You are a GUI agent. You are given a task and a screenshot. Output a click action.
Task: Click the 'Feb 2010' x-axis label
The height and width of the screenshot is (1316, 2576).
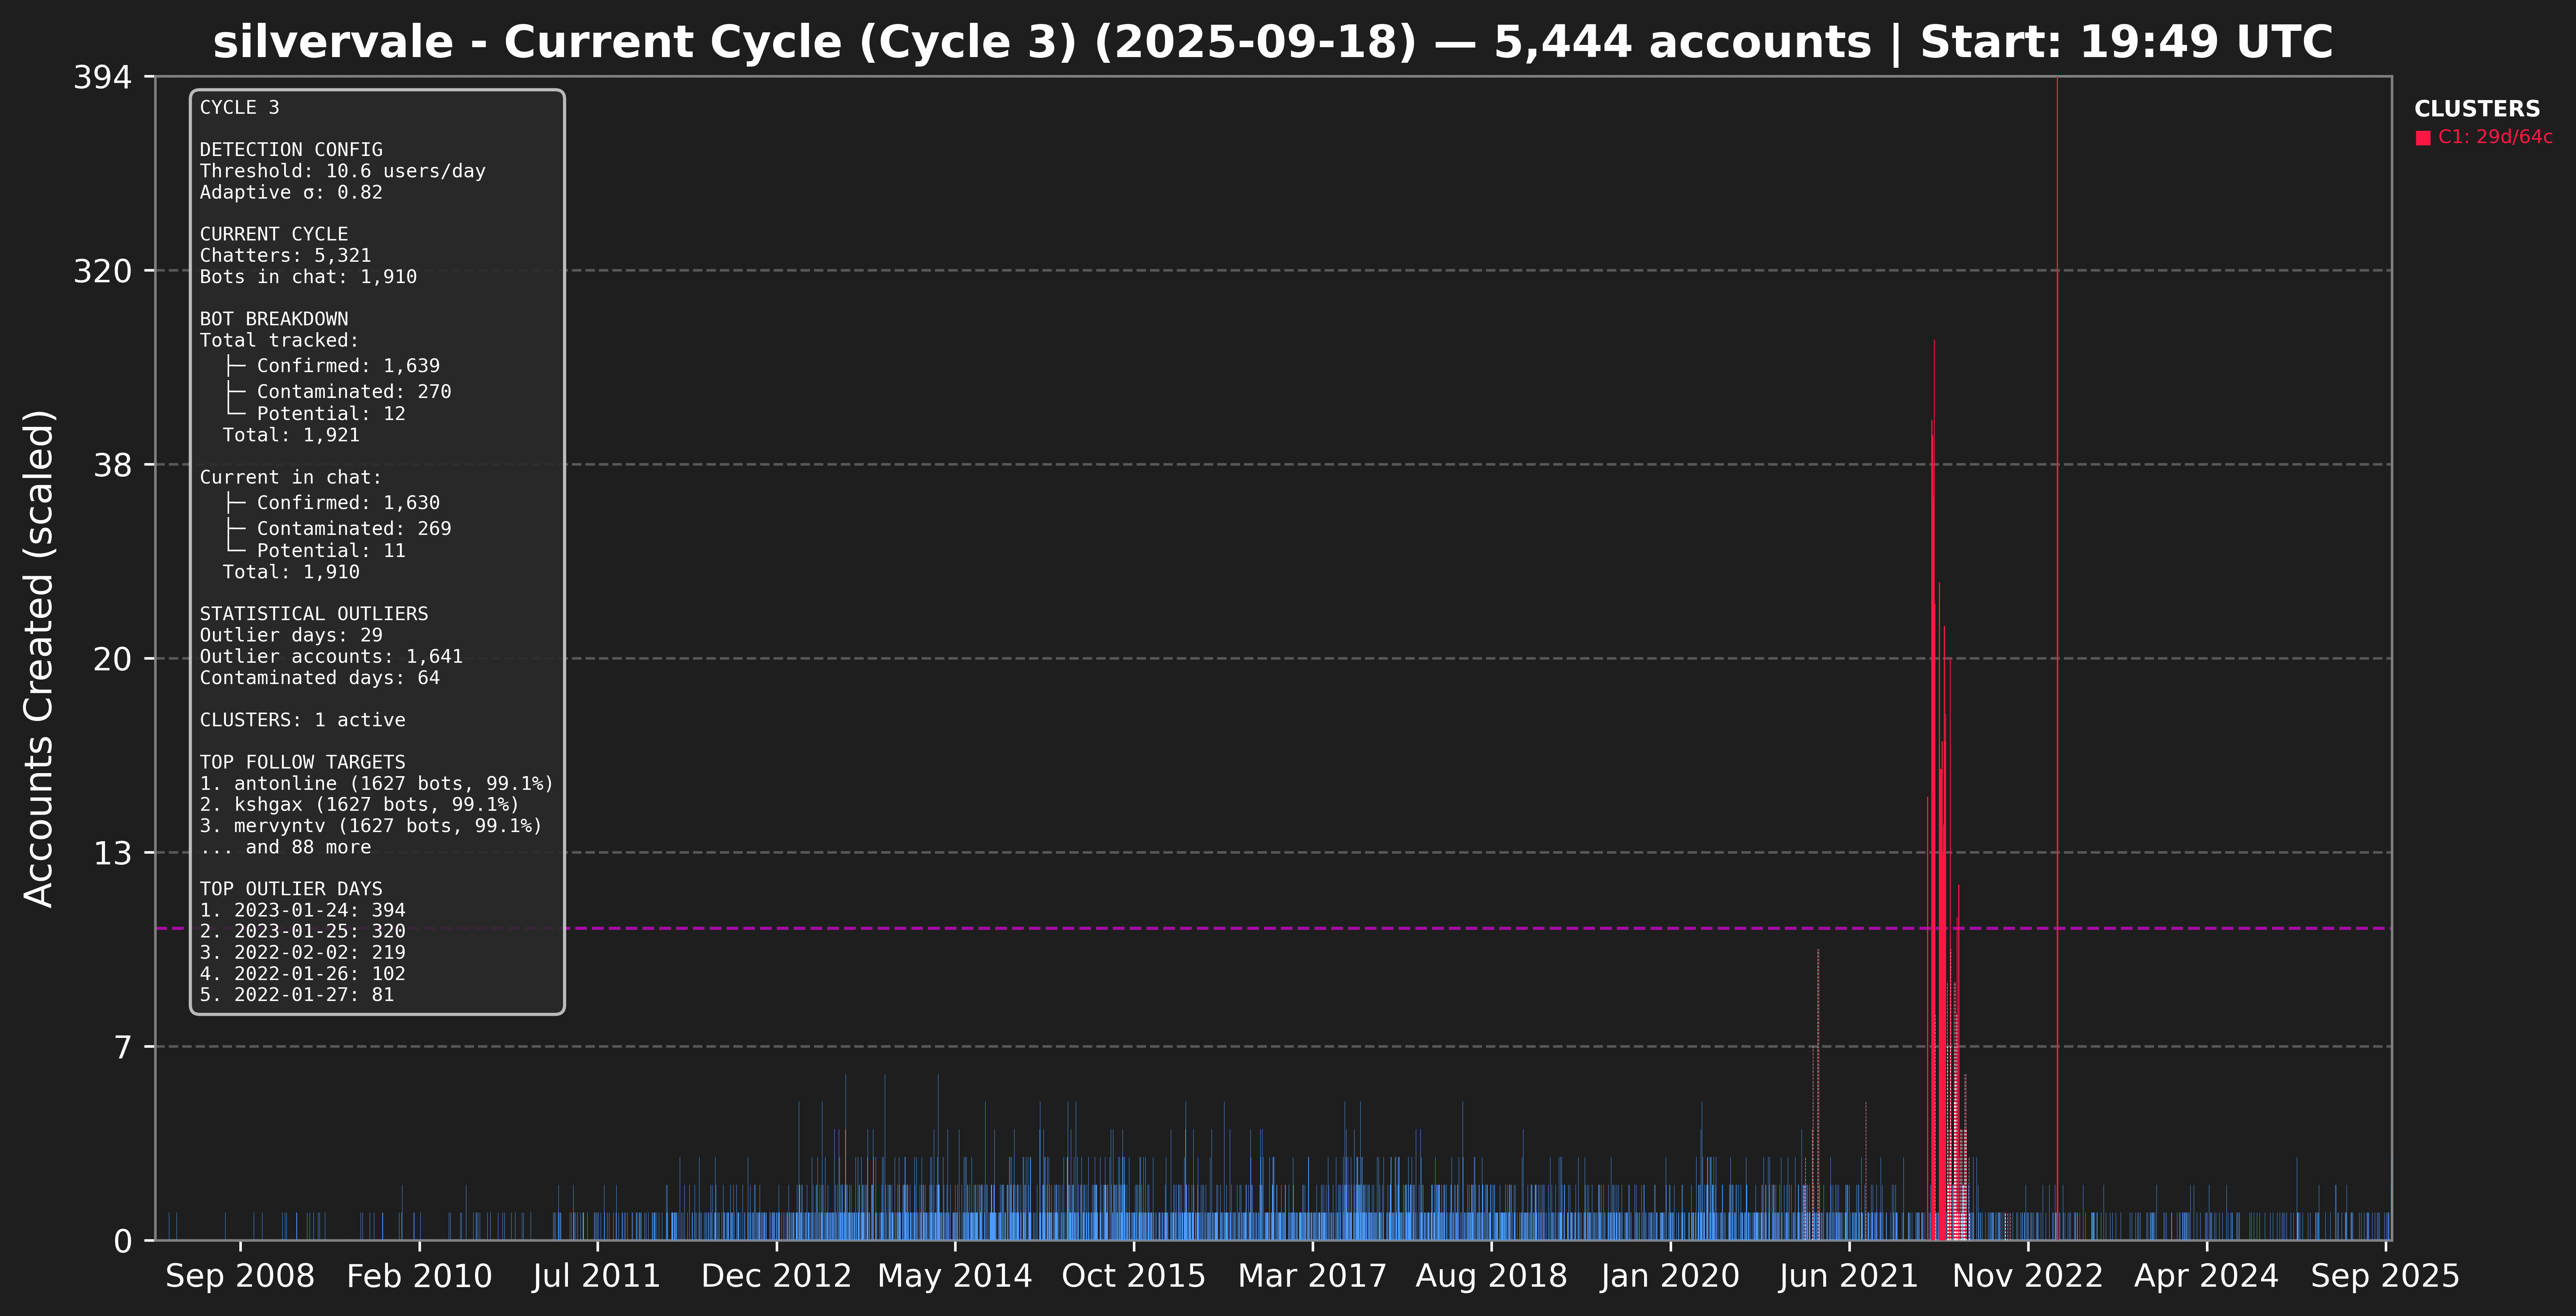(419, 1277)
